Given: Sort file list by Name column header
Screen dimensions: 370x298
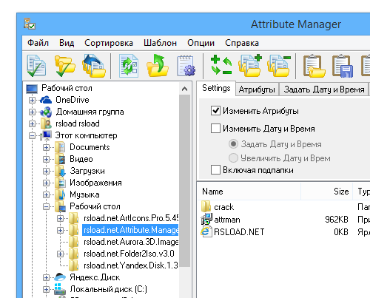Looking at the screenshot, I should (x=249, y=192).
